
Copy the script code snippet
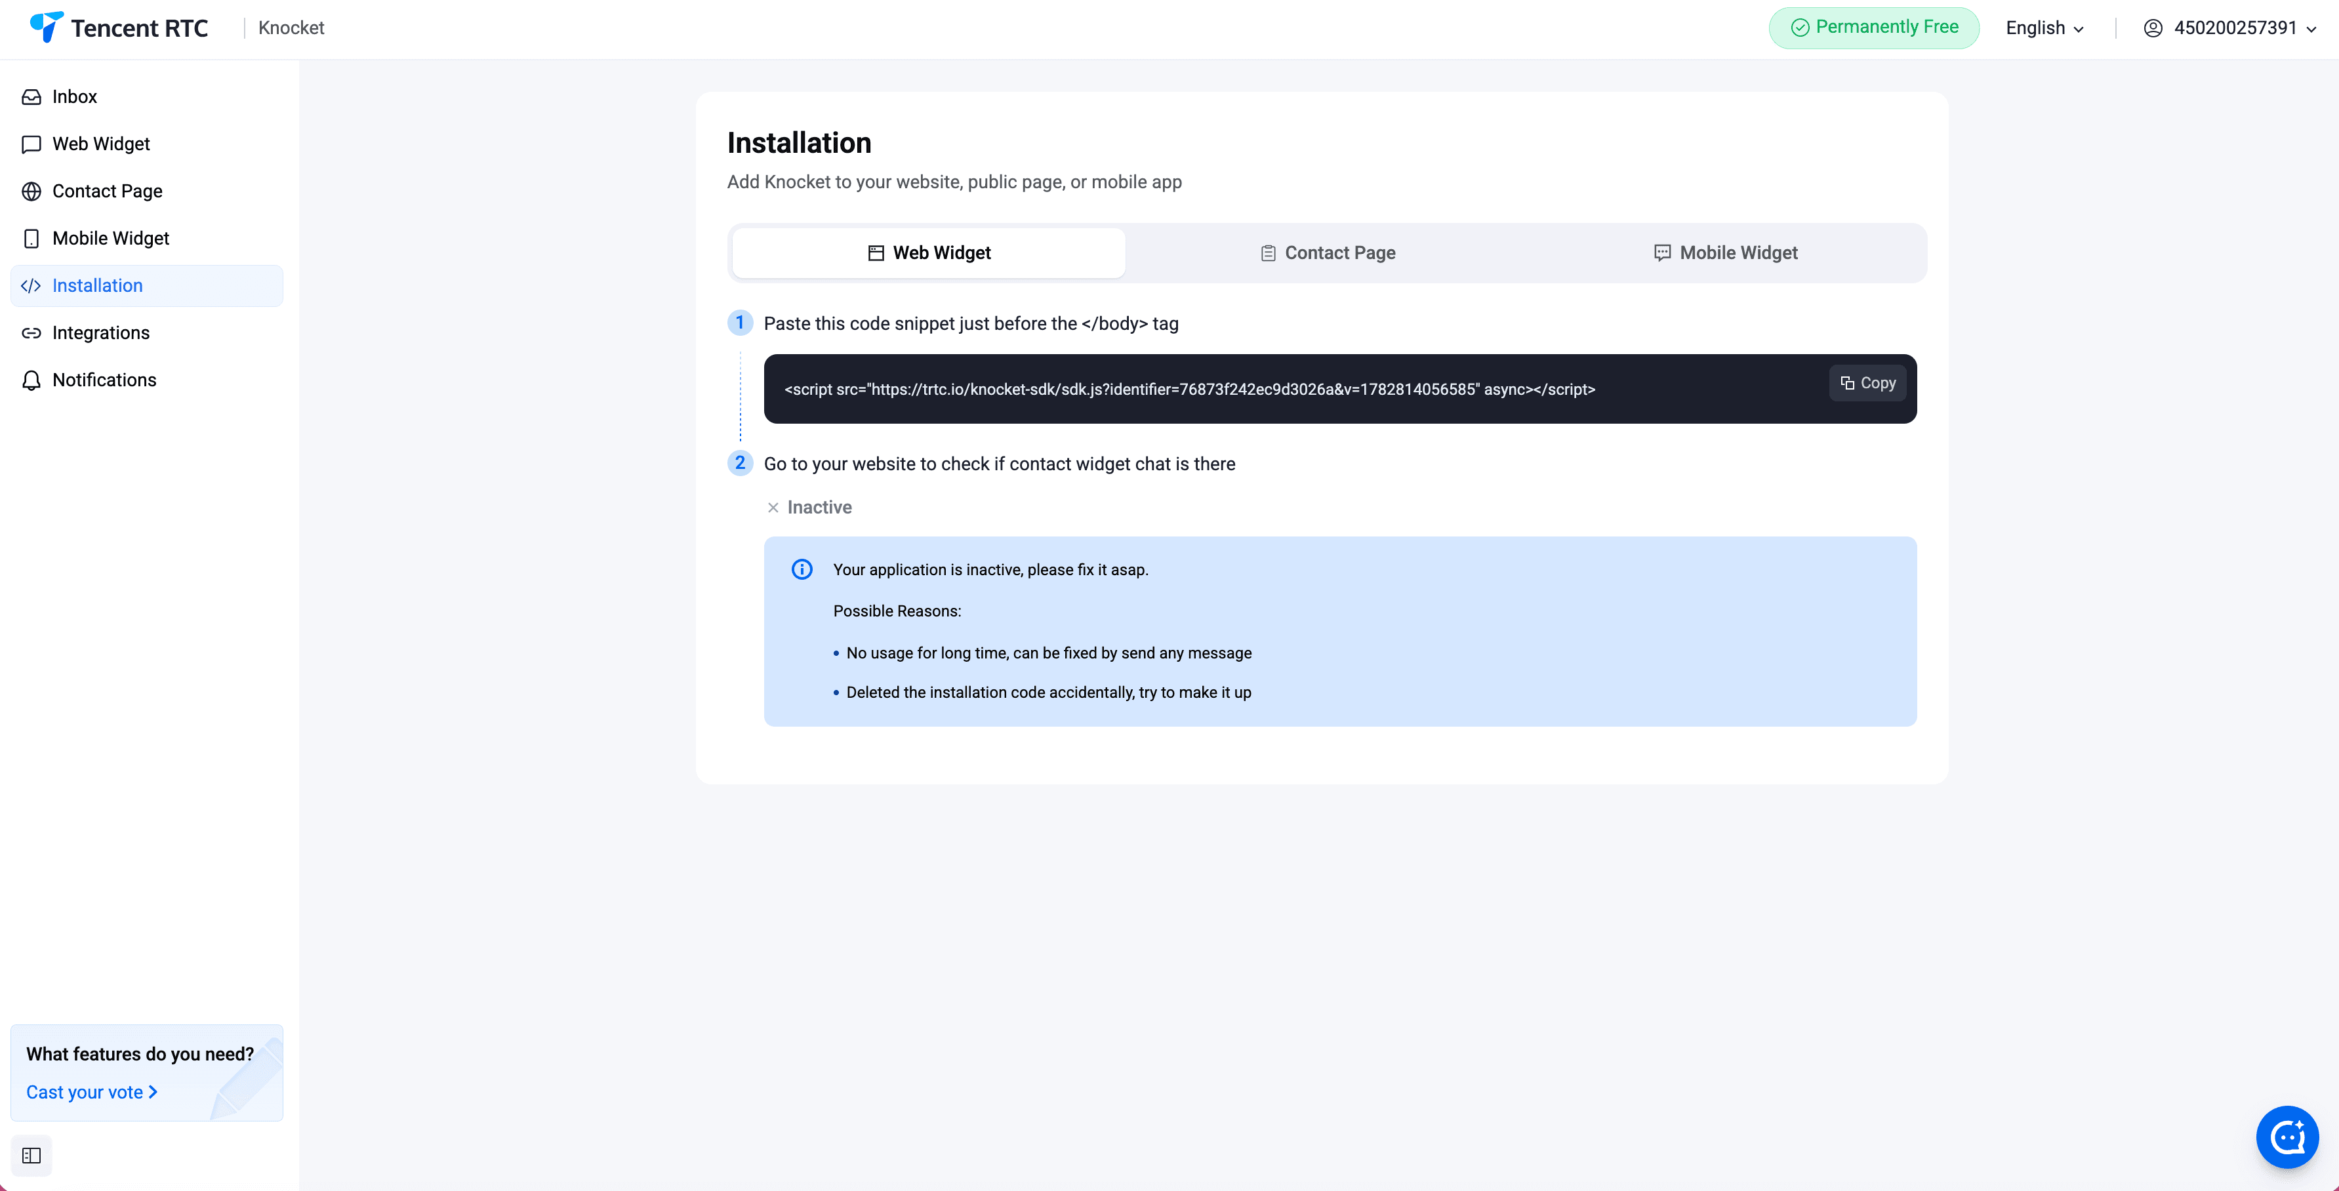(x=1868, y=383)
